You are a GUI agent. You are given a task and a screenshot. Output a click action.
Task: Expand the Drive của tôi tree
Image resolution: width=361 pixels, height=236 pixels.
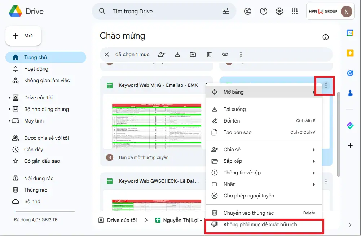pos(10,98)
